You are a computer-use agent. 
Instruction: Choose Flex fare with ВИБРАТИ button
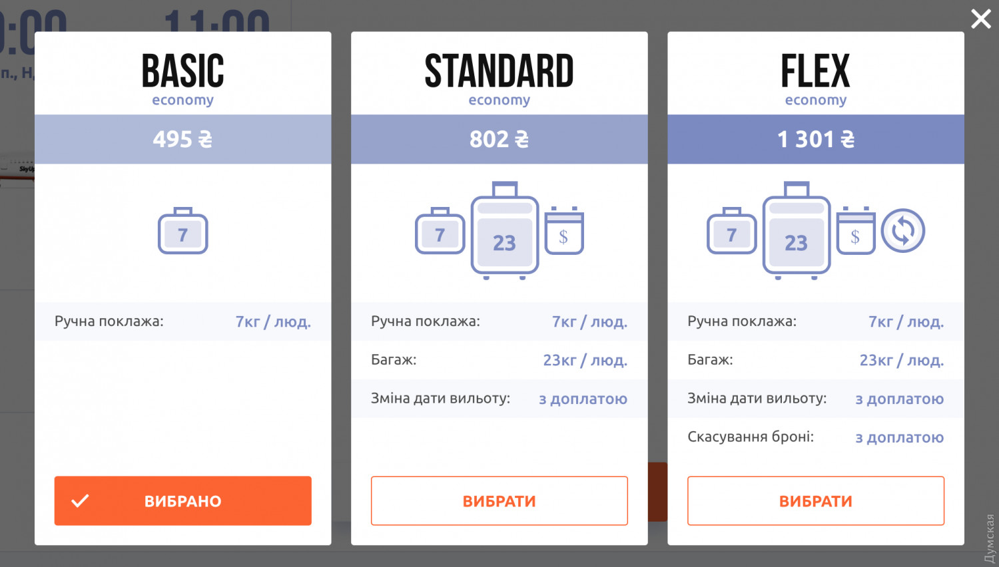[x=815, y=500]
